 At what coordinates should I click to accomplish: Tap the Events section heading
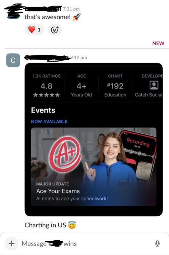pos(43,110)
